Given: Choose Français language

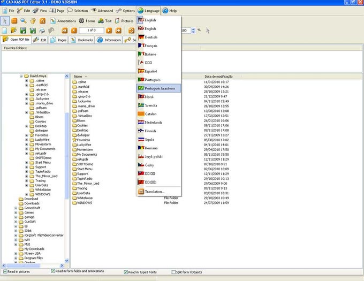Looking at the screenshot, I should click(159, 45).
